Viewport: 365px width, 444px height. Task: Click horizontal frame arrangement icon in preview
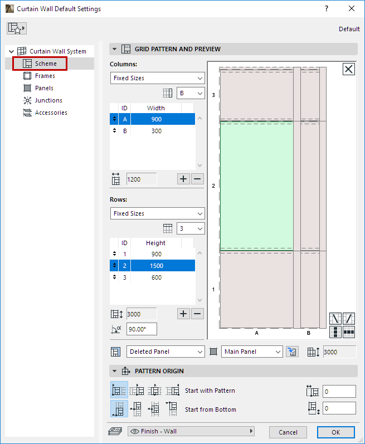tap(349, 332)
